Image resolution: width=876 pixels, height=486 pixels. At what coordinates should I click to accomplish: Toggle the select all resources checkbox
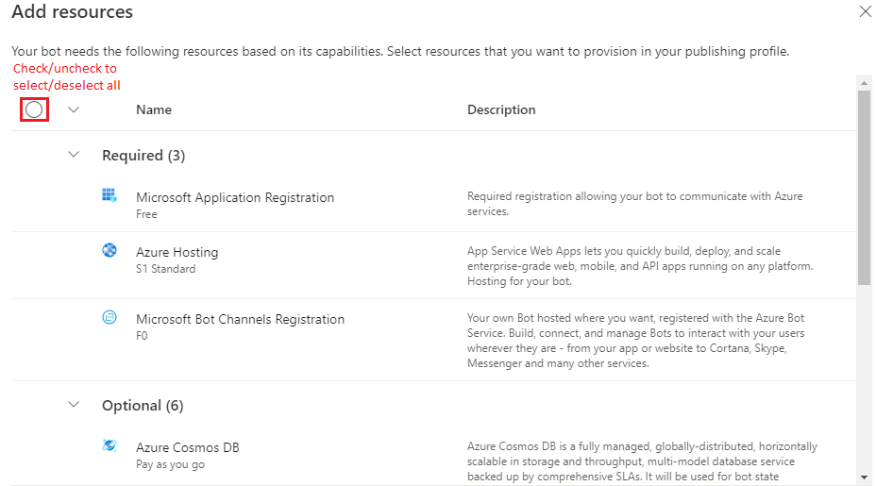[x=34, y=109]
